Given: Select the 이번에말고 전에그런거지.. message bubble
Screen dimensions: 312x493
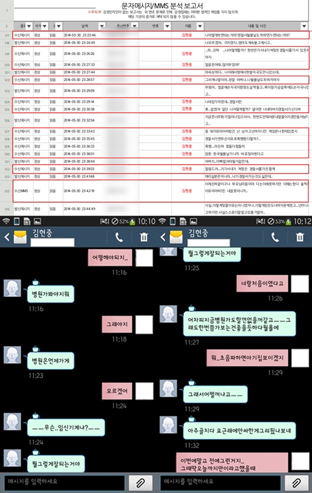Looking at the screenshot, I should point(232,463).
